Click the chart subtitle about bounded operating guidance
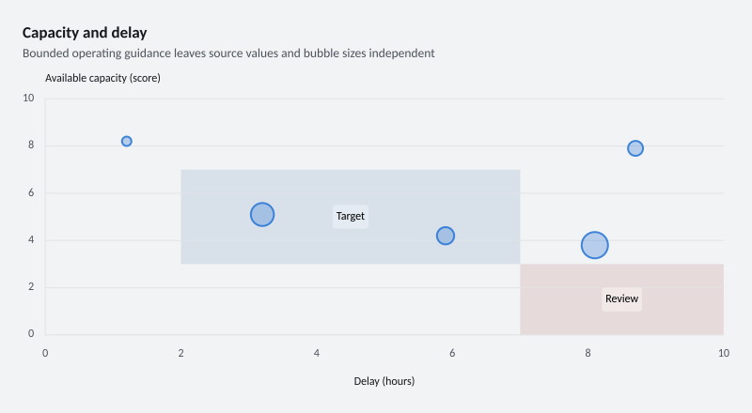752x413 pixels. [x=228, y=54]
